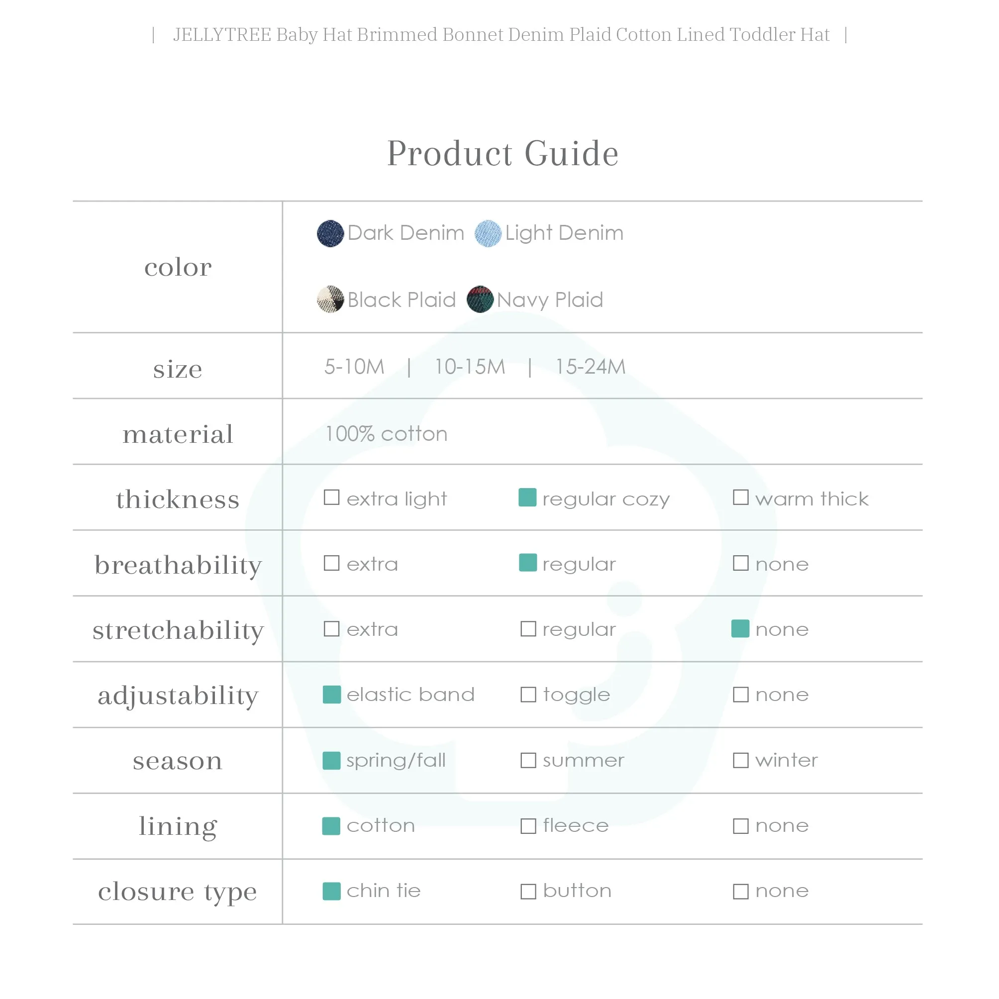Toggle the elastic band checkbox
Viewport: 999px width, 999px height.
click(331, 695)
